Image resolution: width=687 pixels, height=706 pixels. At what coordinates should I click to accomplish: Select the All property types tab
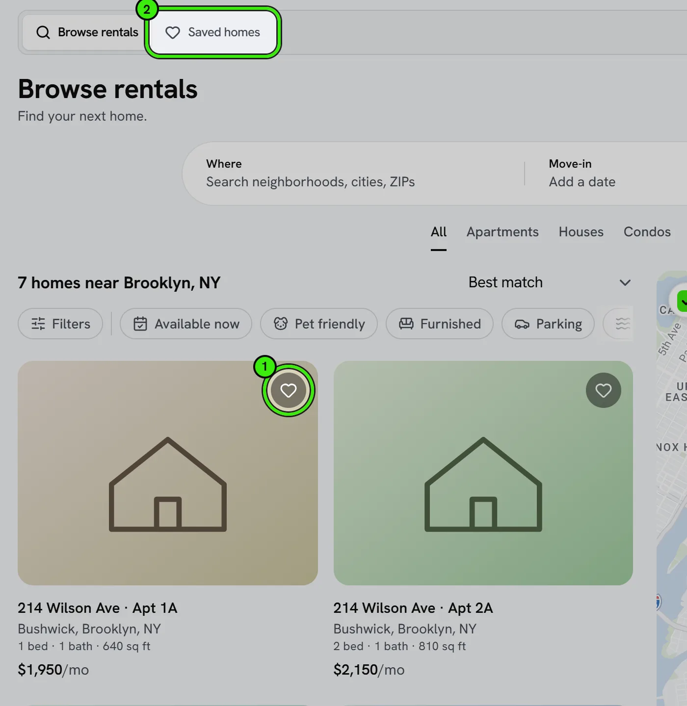tap(439, 232)
